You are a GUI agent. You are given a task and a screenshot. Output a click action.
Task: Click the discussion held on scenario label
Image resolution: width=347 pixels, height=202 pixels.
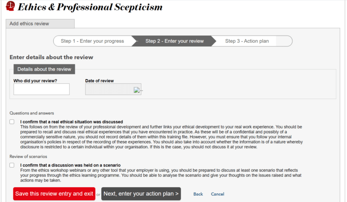coord(70,165)
